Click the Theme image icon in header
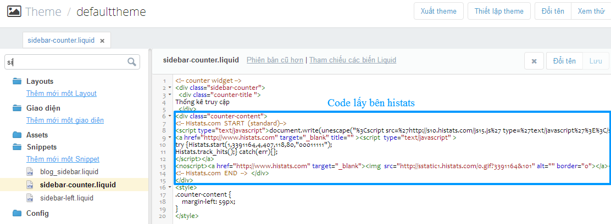611x224 pixels. [x=14, y=12]
